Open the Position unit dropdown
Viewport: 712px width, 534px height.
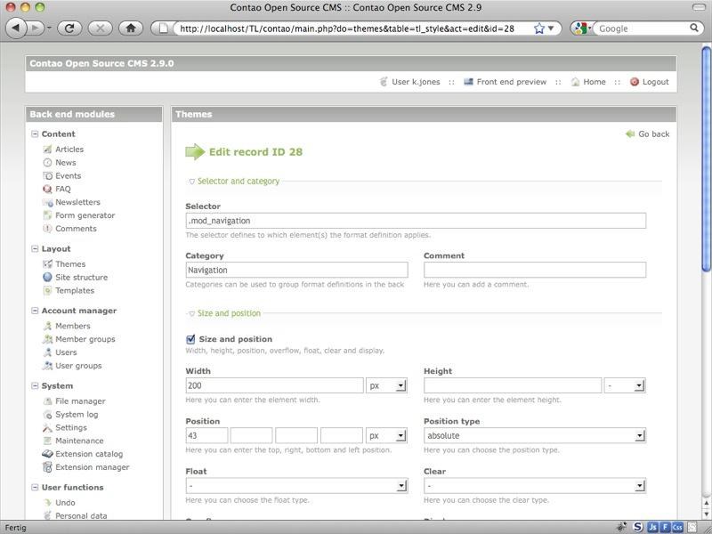tap(386, 435)
